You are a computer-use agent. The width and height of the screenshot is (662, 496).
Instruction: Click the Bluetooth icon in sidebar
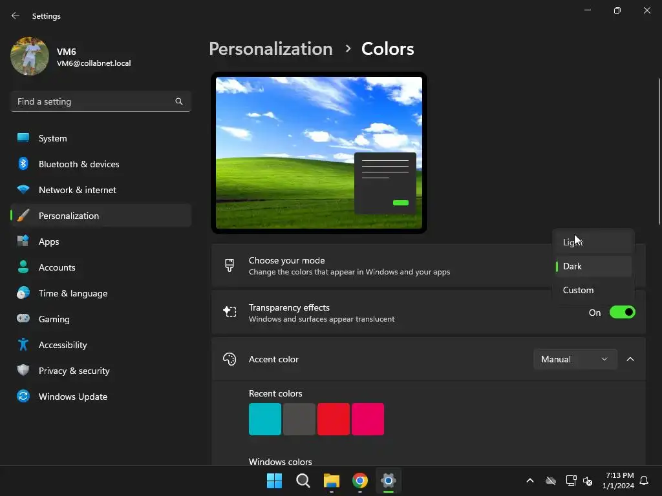pos(23,163)
